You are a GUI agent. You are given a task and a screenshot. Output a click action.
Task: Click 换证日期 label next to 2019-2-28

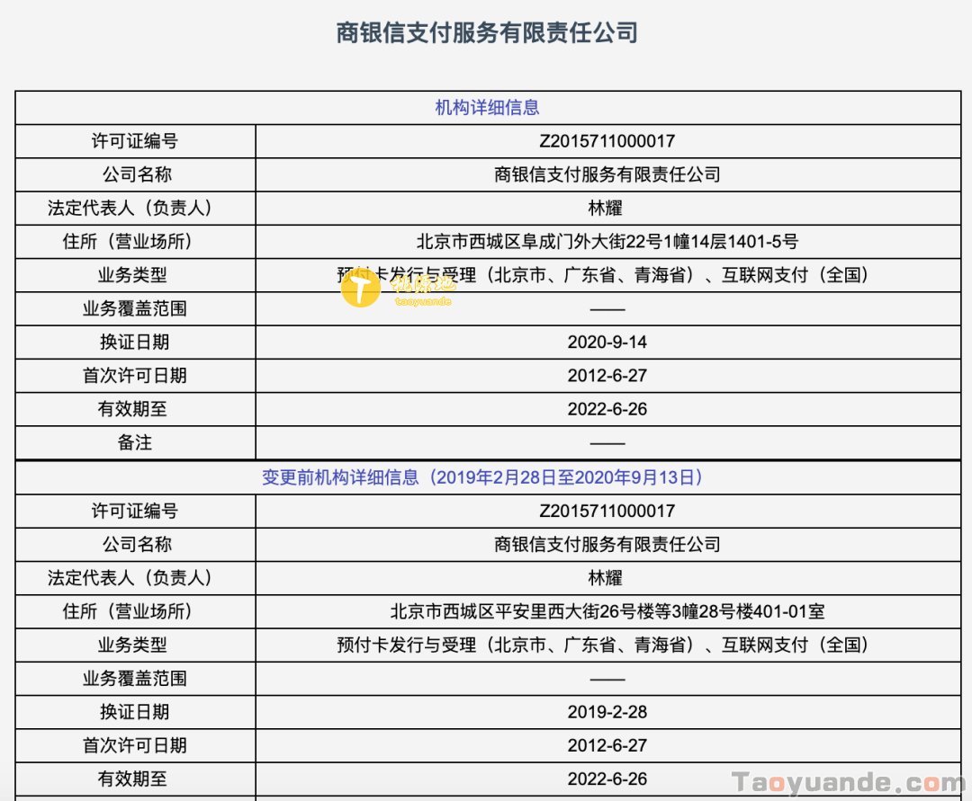point(134,712)
